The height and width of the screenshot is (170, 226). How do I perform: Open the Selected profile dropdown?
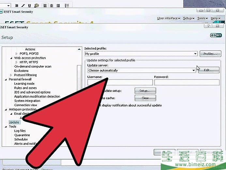coord(141,54)
